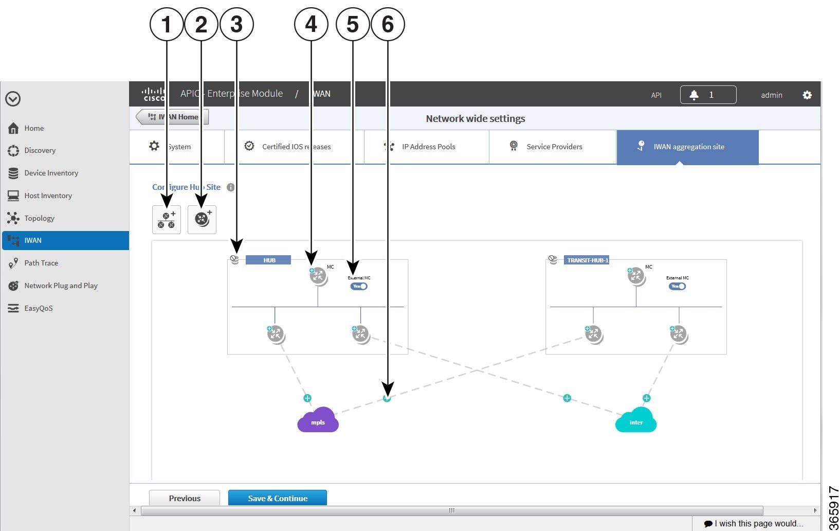Click the Device Inventory stack icon
Screen dimensions: 839x531
tap(13, 173)
